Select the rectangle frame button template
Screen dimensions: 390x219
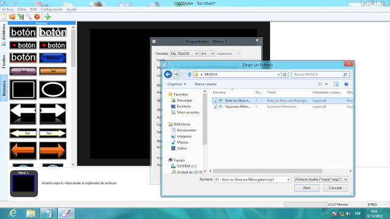pyautogui.click(x=23, y=89)
